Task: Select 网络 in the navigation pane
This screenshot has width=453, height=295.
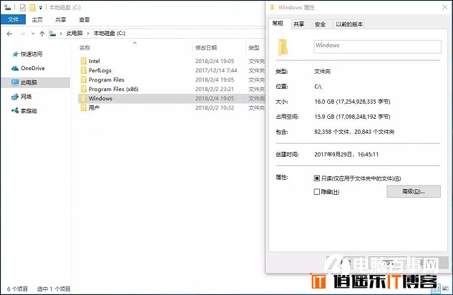Action: tap(26, 97)
